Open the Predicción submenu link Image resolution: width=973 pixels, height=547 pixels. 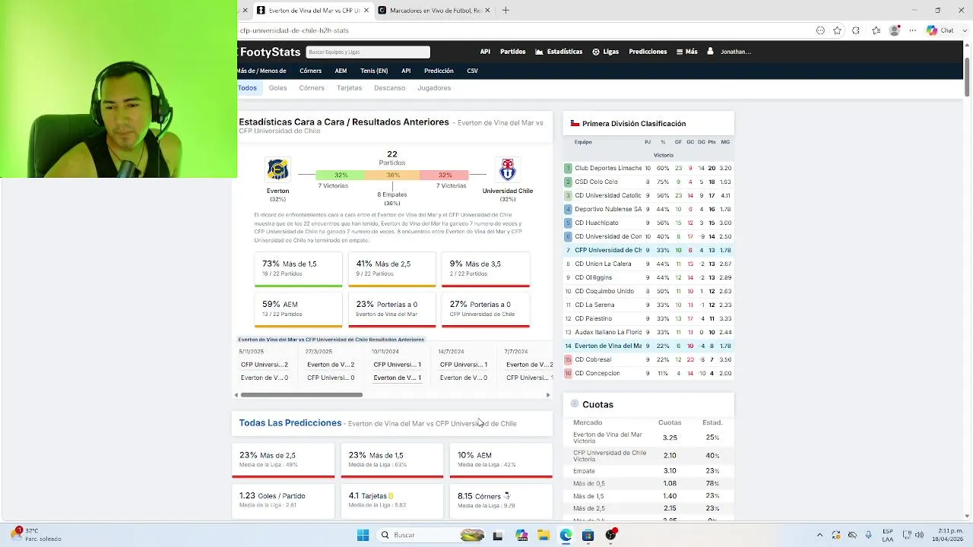(x=439, y=71)
